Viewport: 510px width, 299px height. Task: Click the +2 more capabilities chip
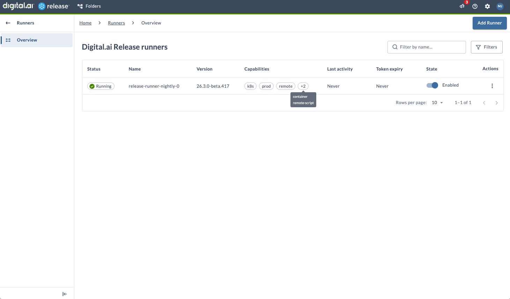(303, 86)
